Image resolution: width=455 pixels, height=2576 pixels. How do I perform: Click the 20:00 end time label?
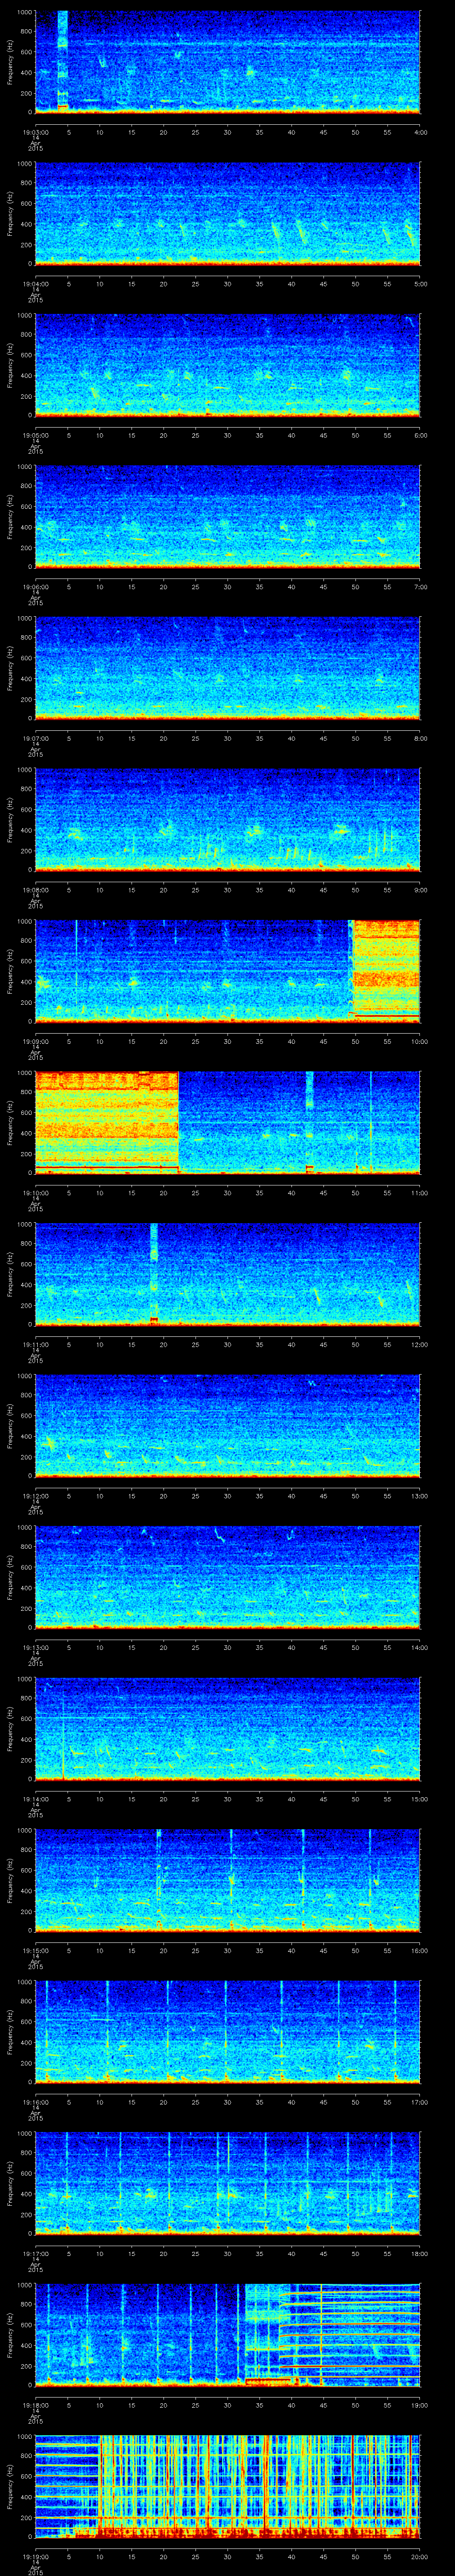pos(419,2556)
